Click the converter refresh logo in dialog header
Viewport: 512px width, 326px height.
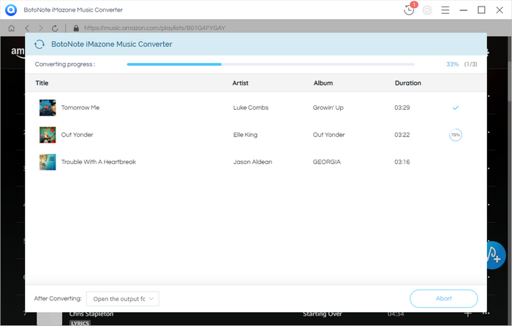39,44
